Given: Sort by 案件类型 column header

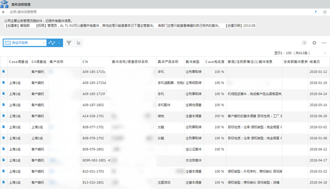Looking at the screenshot, I should point(192,62).
